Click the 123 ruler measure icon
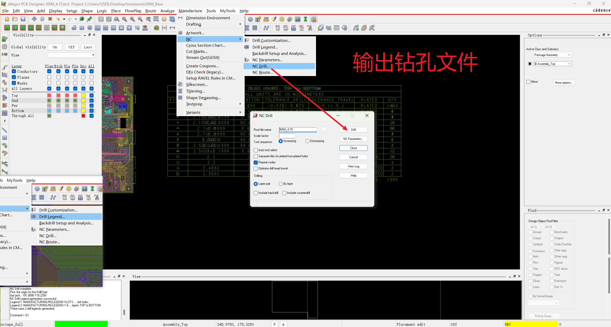Viewport: 611px width, 327px height. 266,19
